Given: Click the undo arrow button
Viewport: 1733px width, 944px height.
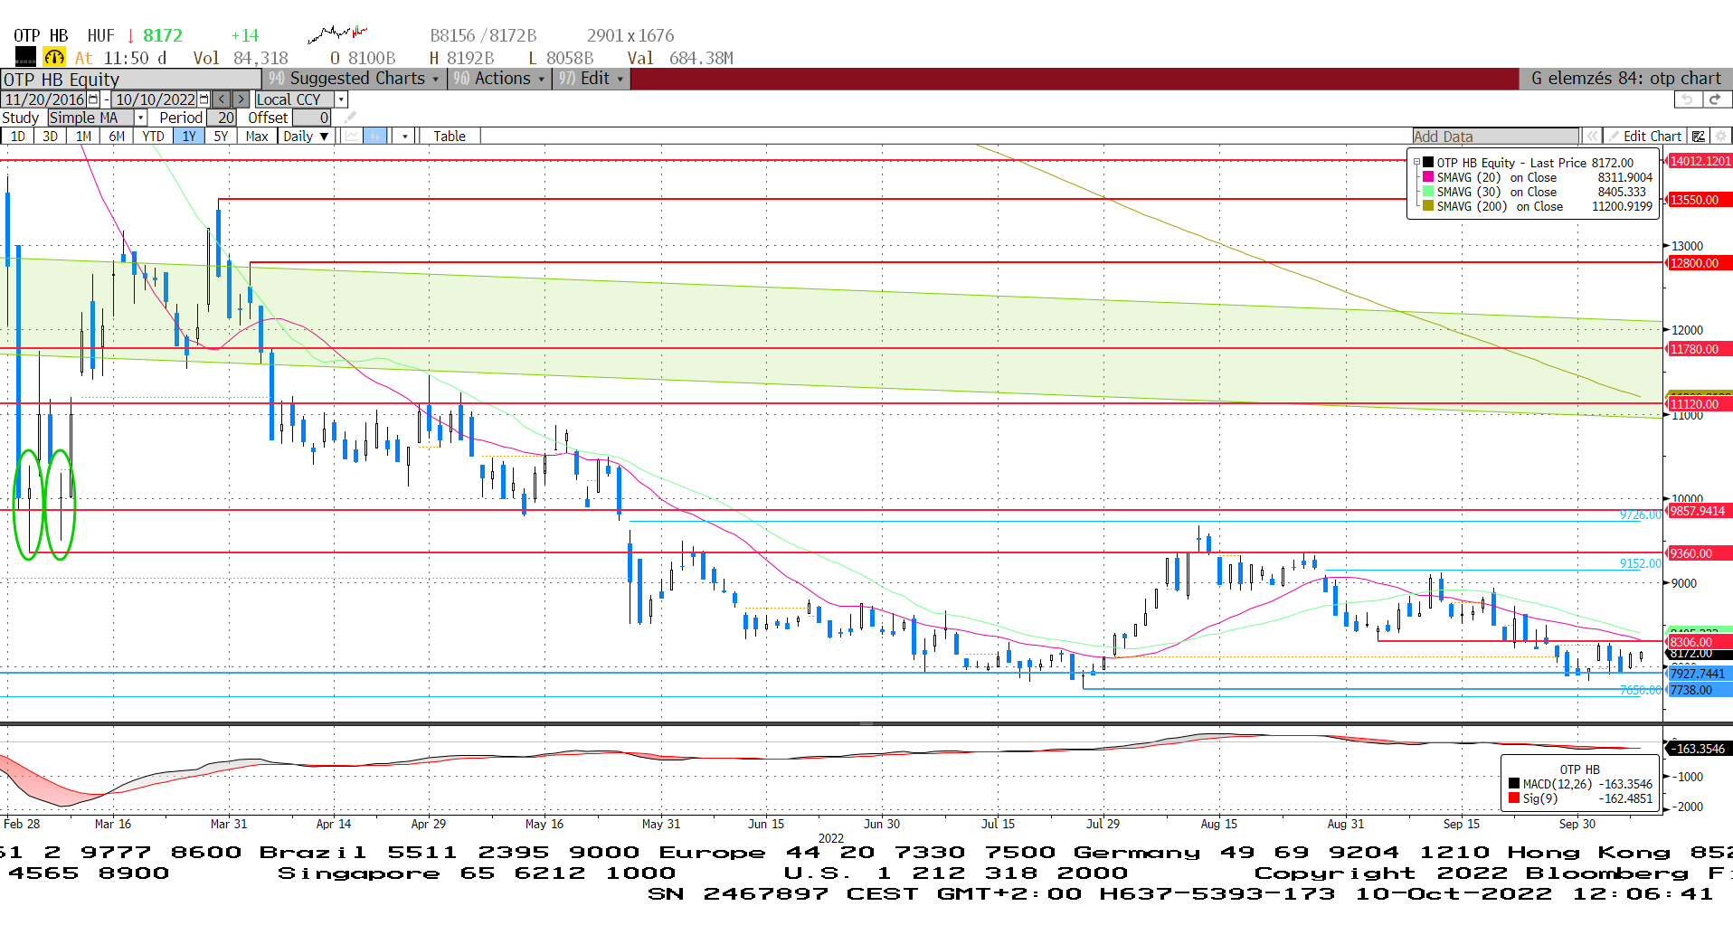Looking at the screenshot, I should [x=1687, y=99].
